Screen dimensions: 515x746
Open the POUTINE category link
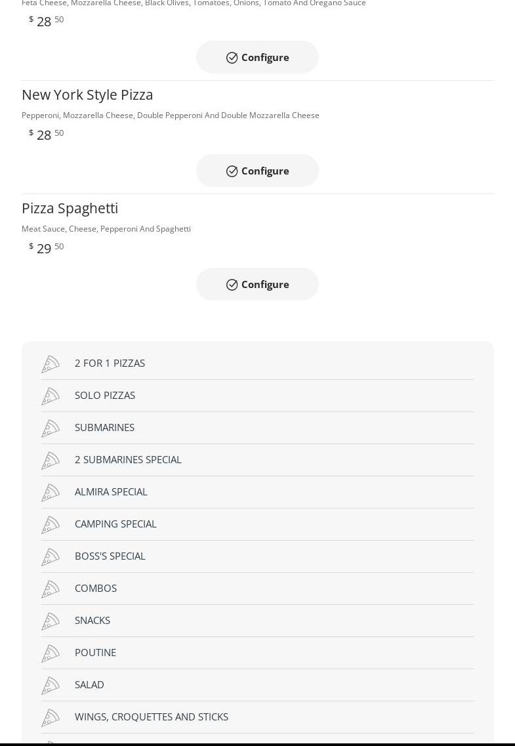click(95, 652)
